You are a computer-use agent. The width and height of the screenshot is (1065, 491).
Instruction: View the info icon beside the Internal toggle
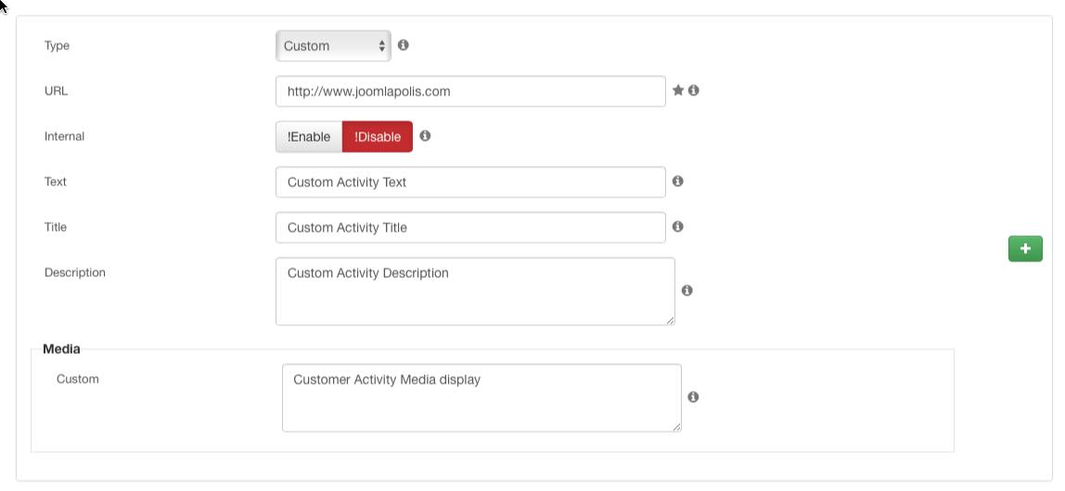point(425,135)
